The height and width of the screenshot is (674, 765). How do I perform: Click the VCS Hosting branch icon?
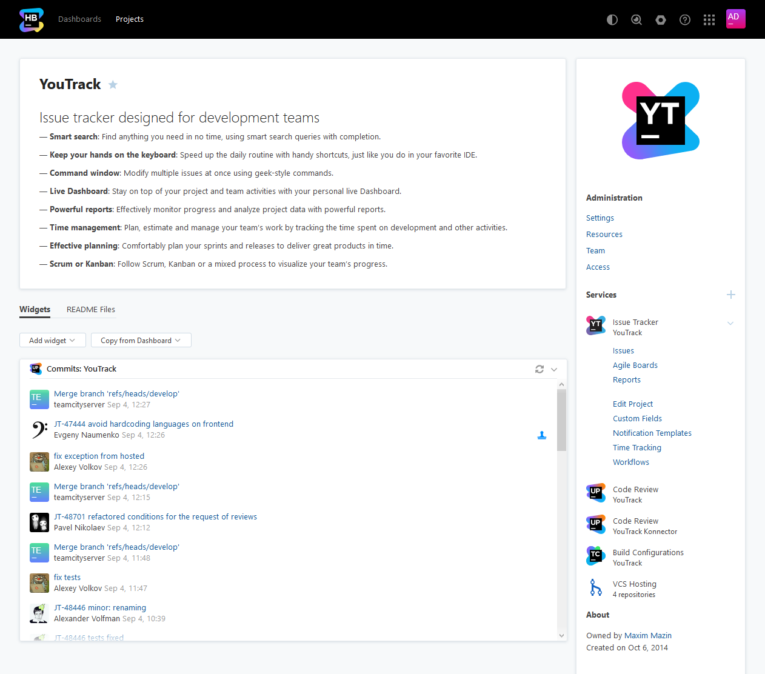pyautogui.click(x=596, y=587)
